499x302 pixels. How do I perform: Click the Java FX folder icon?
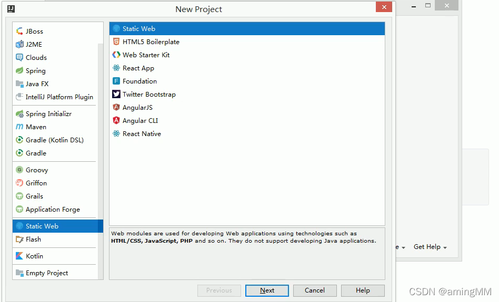pyautogui.click(x=19, y=84)
